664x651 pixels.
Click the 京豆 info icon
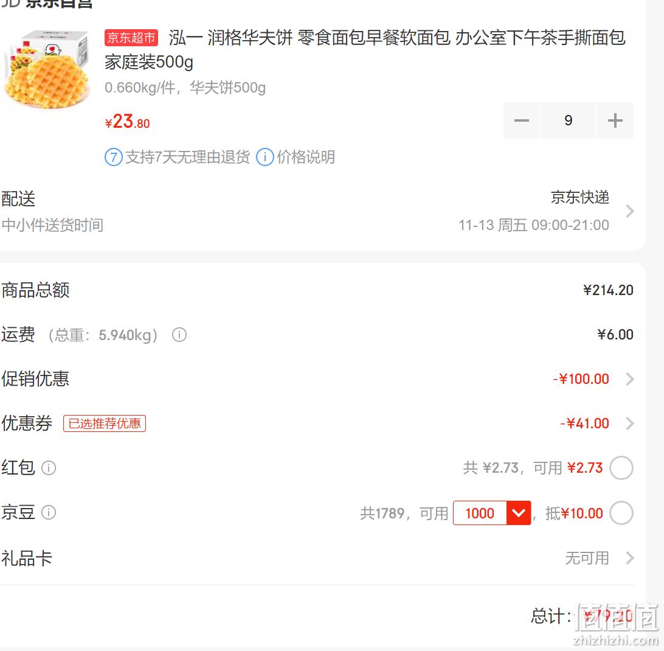49,512
